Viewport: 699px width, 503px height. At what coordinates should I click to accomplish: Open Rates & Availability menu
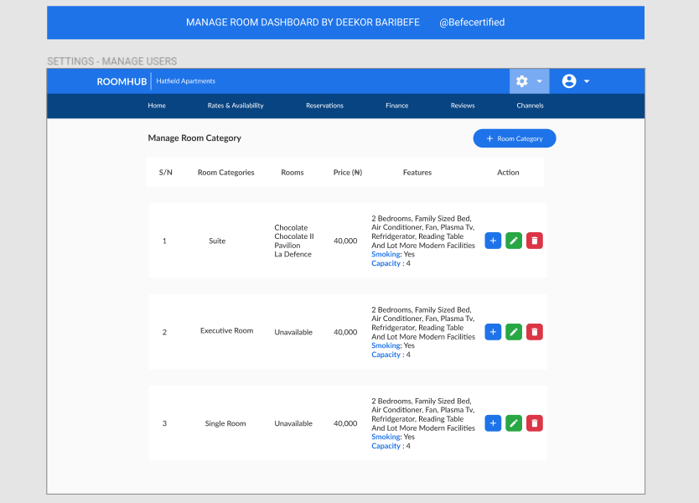tap(236, 106)
